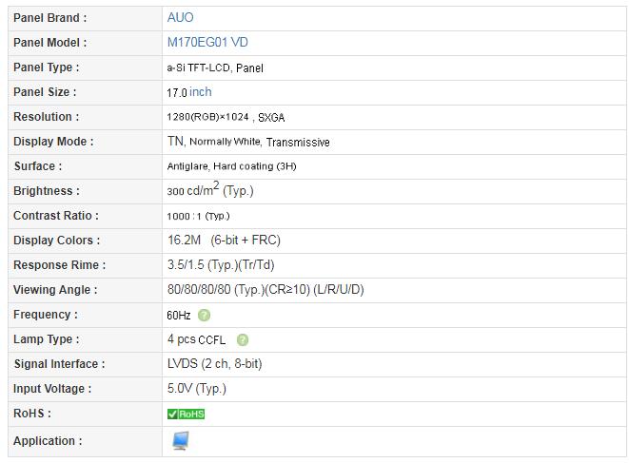Click the green RoHS badge
Viewport: 629px width, 463px height.
pos(187,415)
